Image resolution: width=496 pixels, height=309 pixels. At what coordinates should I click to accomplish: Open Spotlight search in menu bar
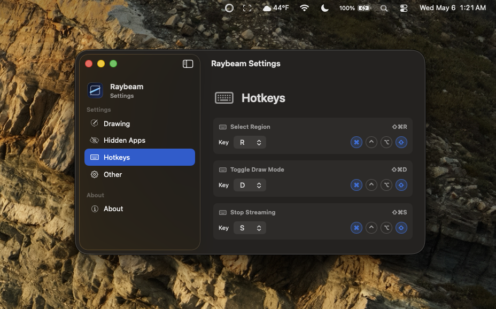384,8
